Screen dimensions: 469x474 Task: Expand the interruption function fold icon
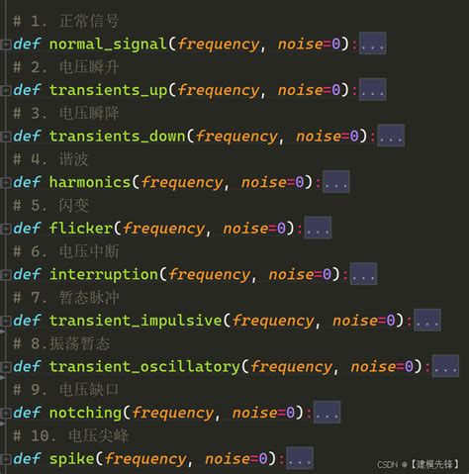point(6,274)
